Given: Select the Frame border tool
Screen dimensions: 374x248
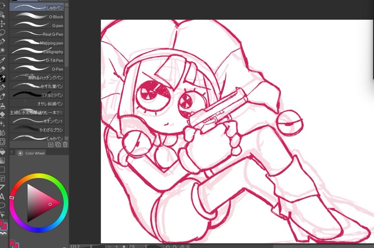Looking at the screenshot, I should point(2,179).
